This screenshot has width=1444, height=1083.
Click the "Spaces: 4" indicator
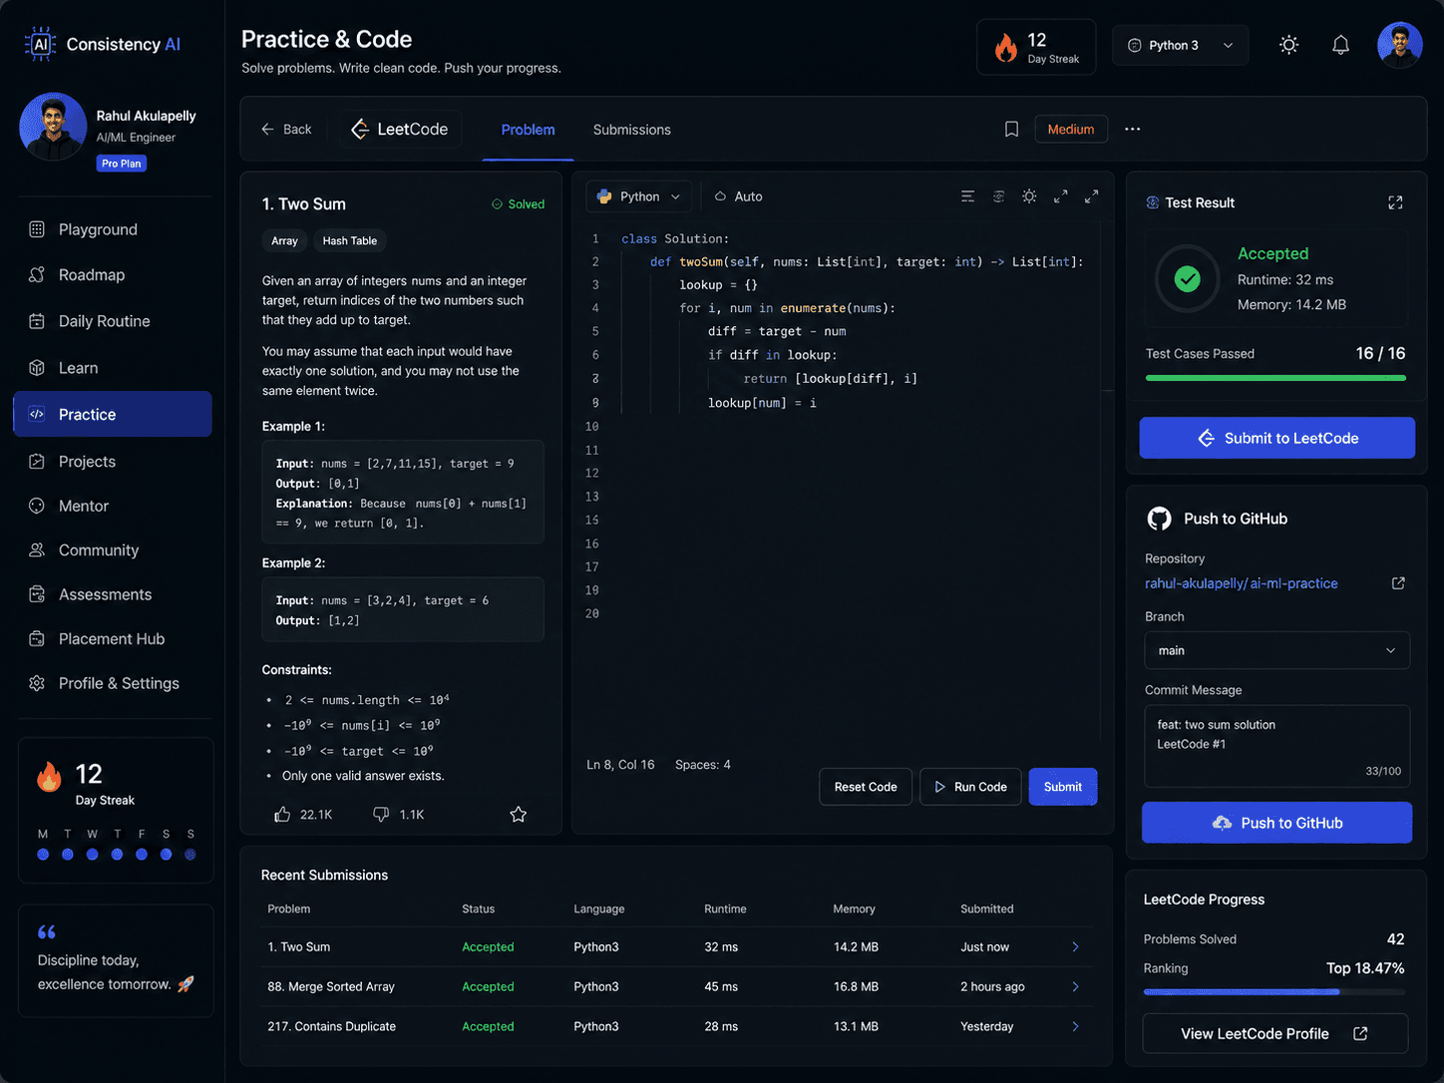(x=703, y=765)
